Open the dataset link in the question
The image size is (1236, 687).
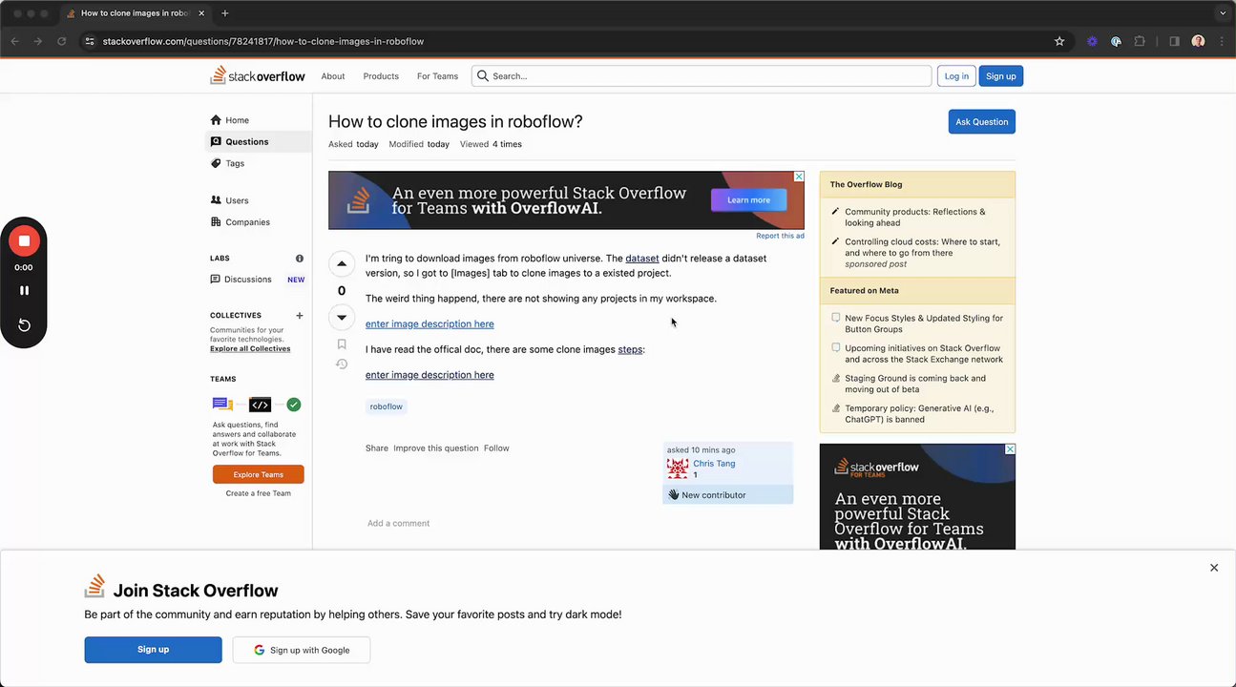click(x=642, y=259)
